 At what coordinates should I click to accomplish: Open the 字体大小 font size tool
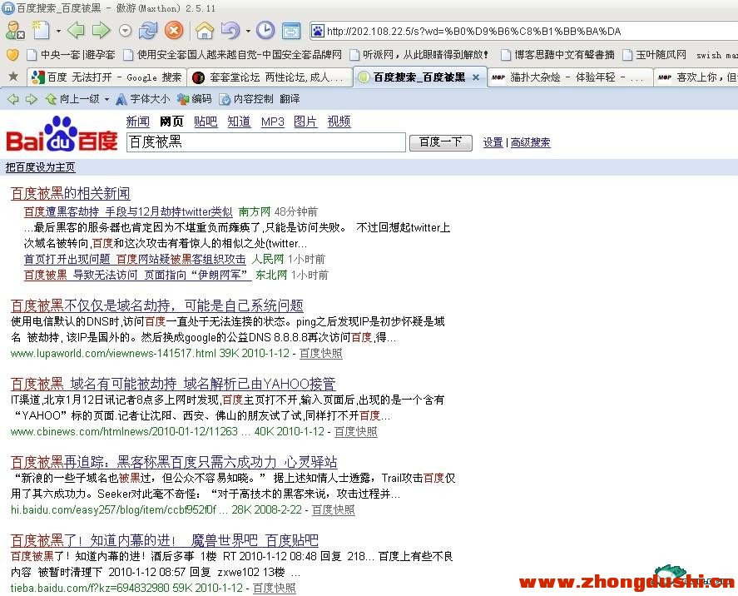(x=142, y=99)
